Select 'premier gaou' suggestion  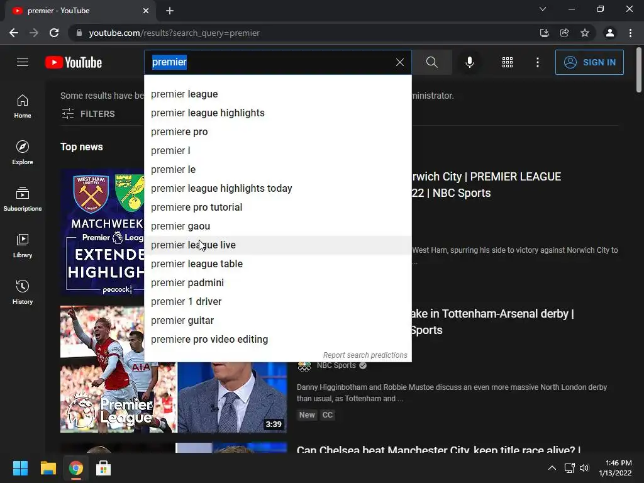tap(277, 226)
